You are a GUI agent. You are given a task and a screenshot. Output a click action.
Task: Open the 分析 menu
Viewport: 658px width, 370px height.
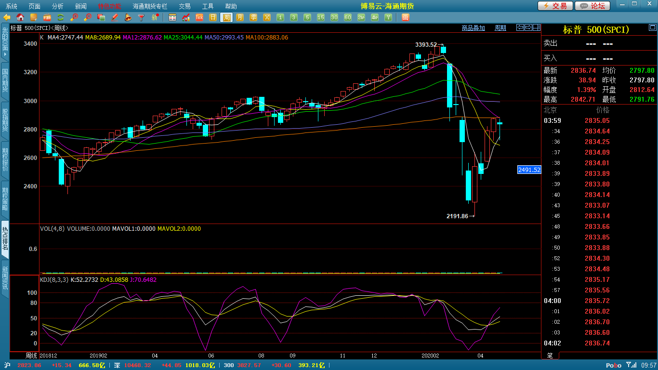(57, 6)
